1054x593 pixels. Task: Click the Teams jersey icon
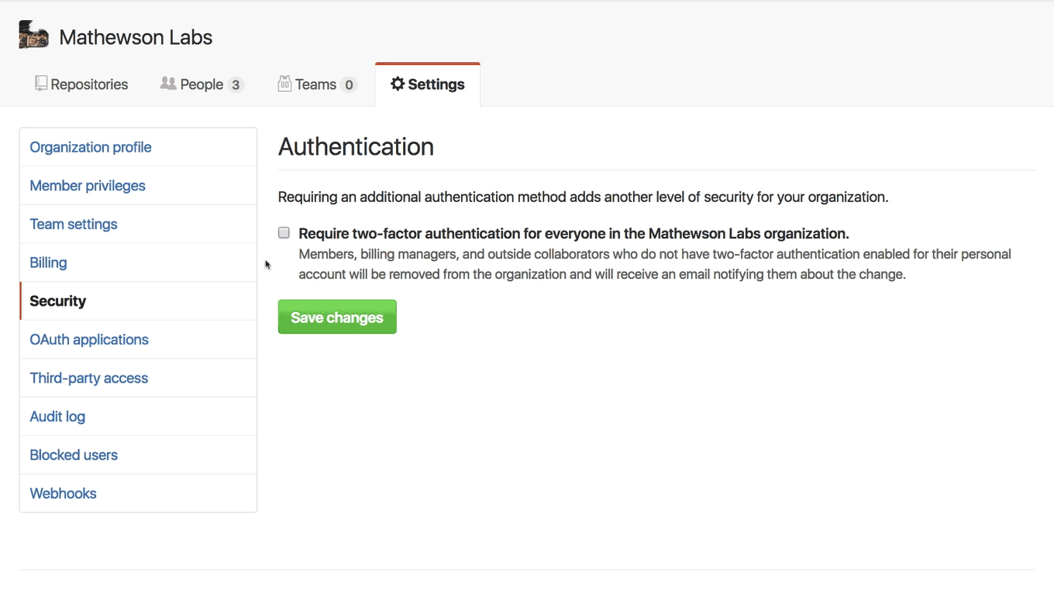pos(284,84)
